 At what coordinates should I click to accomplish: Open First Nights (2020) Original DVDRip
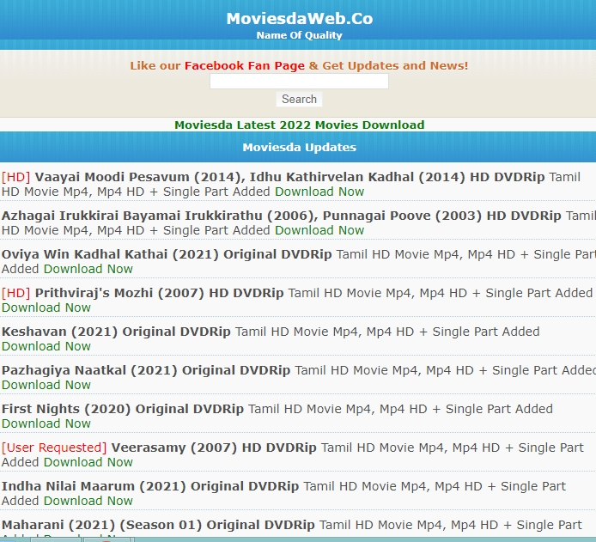(123, 409)
